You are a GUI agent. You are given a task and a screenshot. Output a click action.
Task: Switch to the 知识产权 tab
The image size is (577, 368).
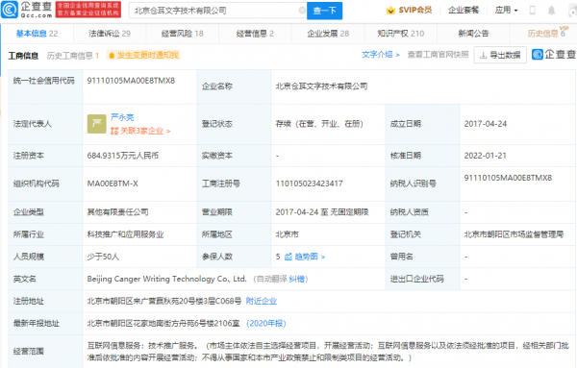[401, 34]
